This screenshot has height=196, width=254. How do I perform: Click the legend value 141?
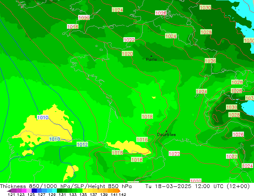point(114,194)
